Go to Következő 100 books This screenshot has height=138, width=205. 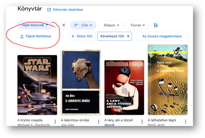click(115, 36)
